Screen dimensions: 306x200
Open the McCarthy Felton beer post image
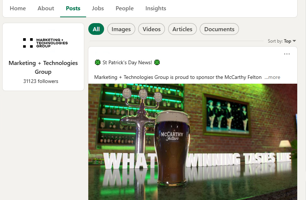tap(193, 142)
